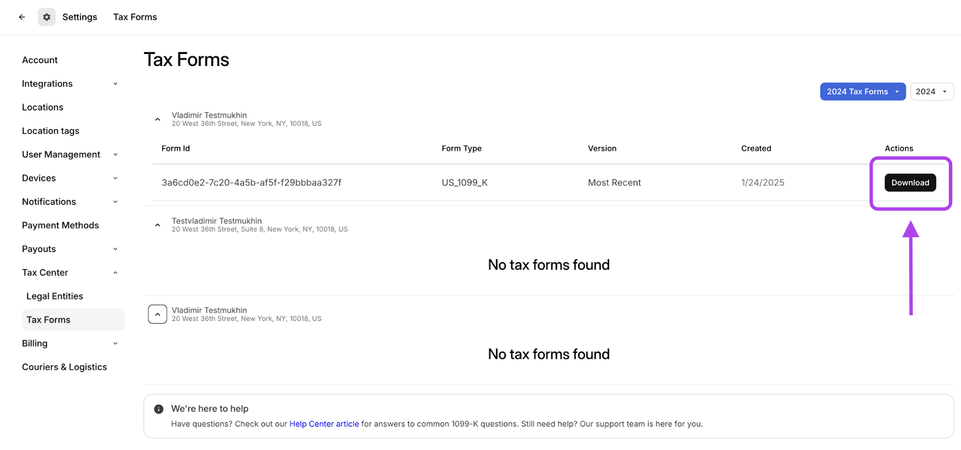
Task: Collapse the last Vladimir Testmukhin entity section
Action: tap(157, 314)
